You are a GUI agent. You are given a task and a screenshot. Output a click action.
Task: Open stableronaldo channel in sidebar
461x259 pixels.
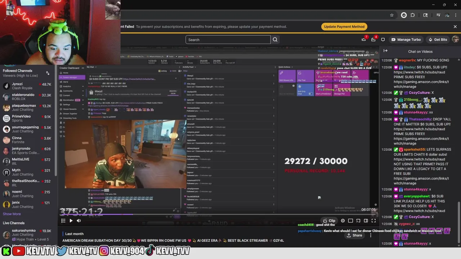(x=27, y=97)
